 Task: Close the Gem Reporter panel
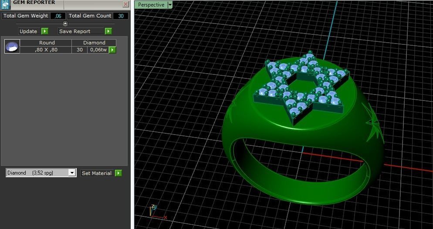tap(125, 4)
